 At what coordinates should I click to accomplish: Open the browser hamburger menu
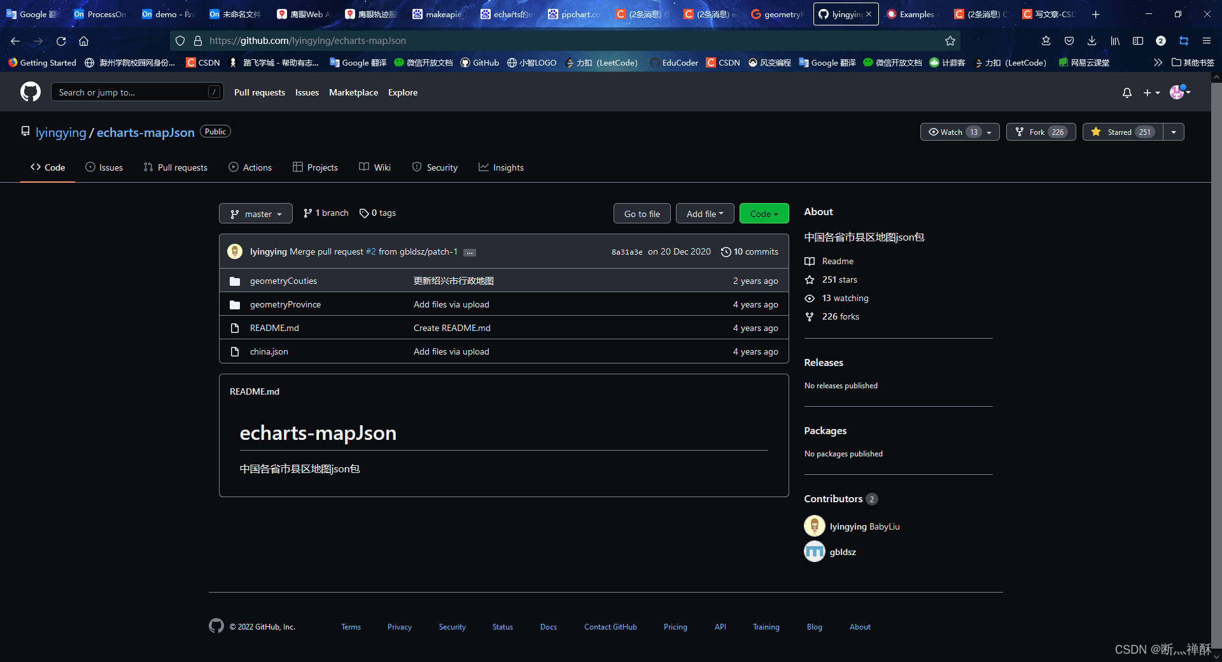1206,41
